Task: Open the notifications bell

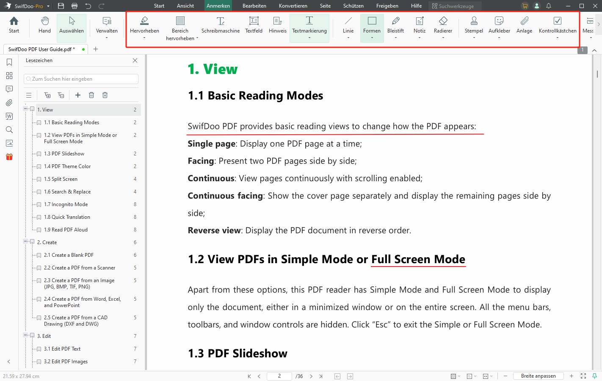Action: pyautogui.click(x=549, y=6)
